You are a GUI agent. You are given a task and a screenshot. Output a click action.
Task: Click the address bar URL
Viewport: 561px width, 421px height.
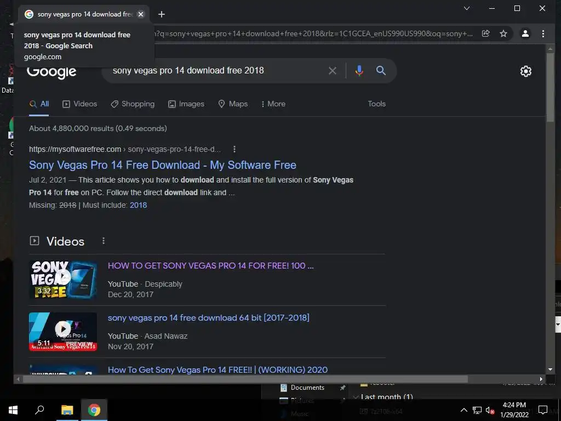314,33
